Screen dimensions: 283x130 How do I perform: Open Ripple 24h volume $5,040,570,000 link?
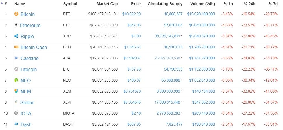[x=202, y=36]
